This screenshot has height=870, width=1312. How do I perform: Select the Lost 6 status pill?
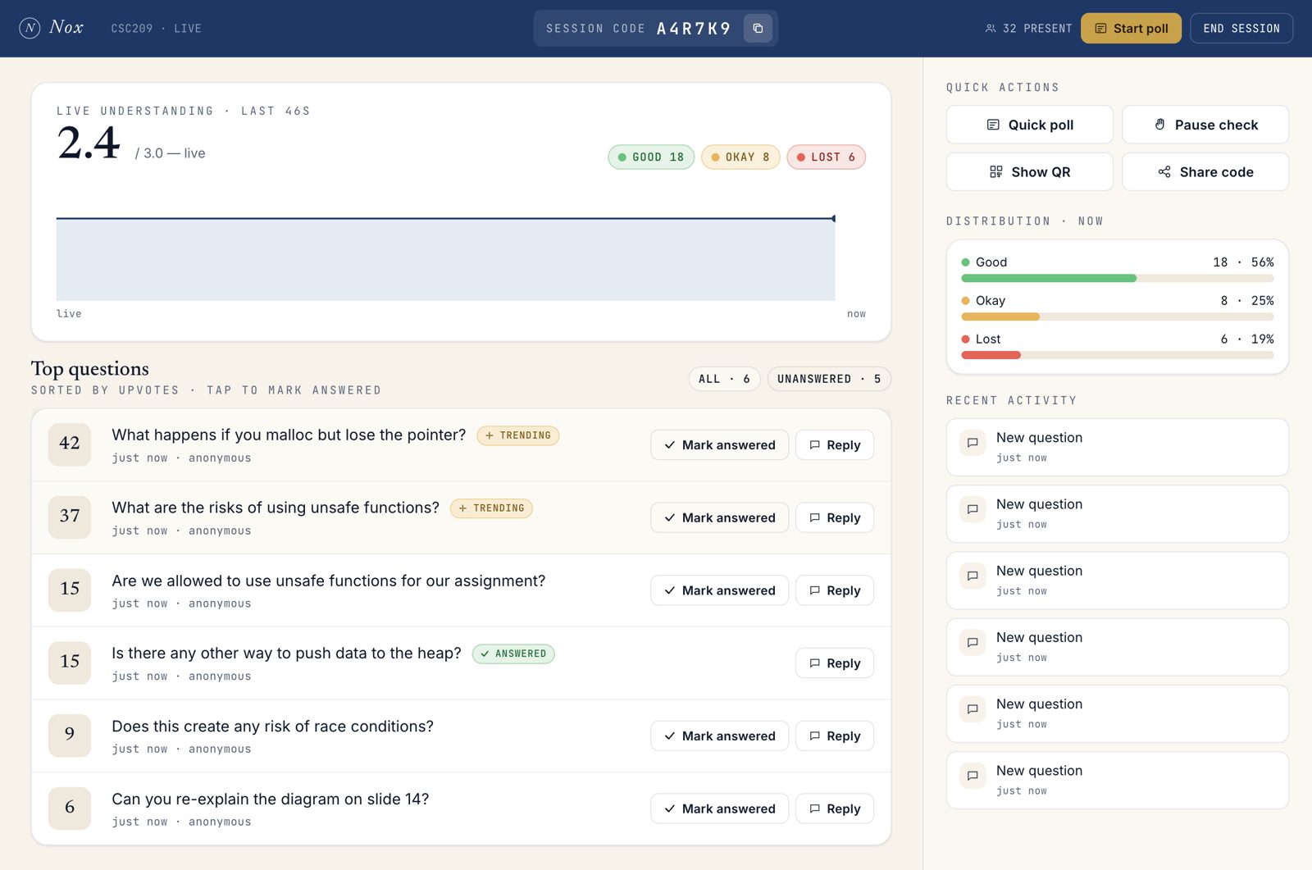[826, 157]
